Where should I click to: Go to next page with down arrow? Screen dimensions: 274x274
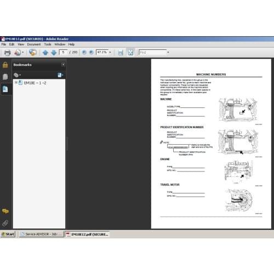(x=54, y=53)
